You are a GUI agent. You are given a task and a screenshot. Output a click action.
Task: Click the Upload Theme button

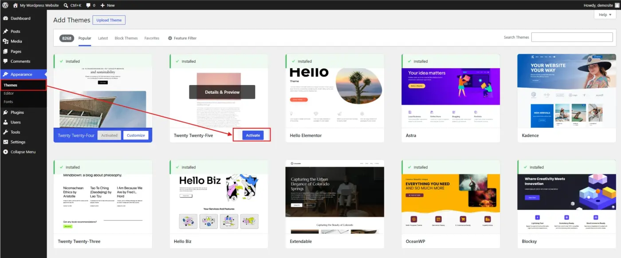tap(109, 20)
